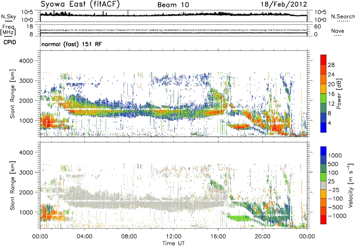Click the 'Velocity [m s-1]' color bar title

(x=351, y=185)
